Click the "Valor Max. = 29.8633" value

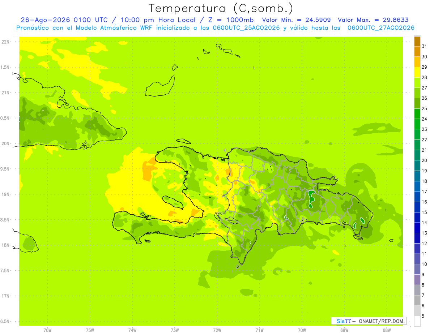pos(373,20)
